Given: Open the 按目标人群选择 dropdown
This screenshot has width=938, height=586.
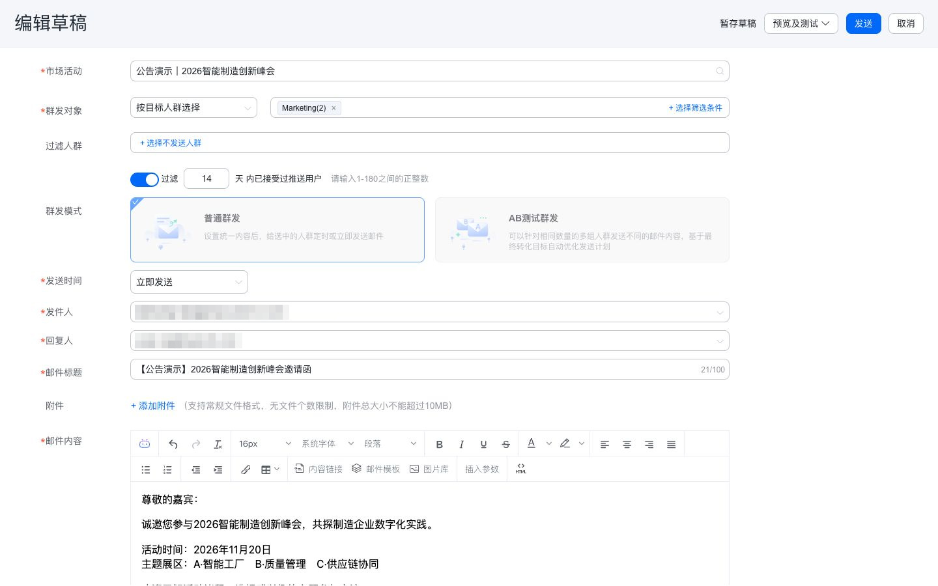Looking at the screenshot, I should [194, 107].
